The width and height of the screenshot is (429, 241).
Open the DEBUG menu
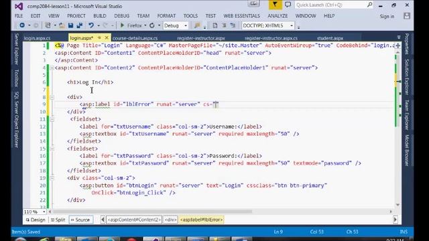tap(122, 16)
